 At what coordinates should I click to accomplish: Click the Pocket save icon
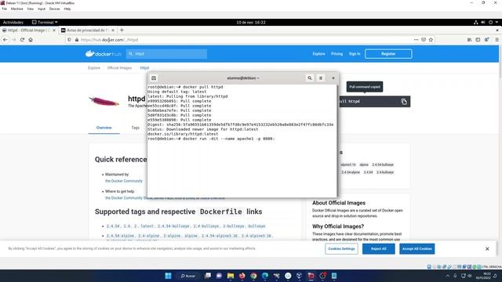pyautogui.click(x=424, y=40)
